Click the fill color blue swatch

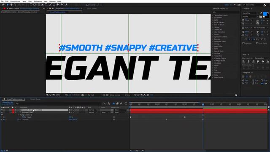[265, 14]
